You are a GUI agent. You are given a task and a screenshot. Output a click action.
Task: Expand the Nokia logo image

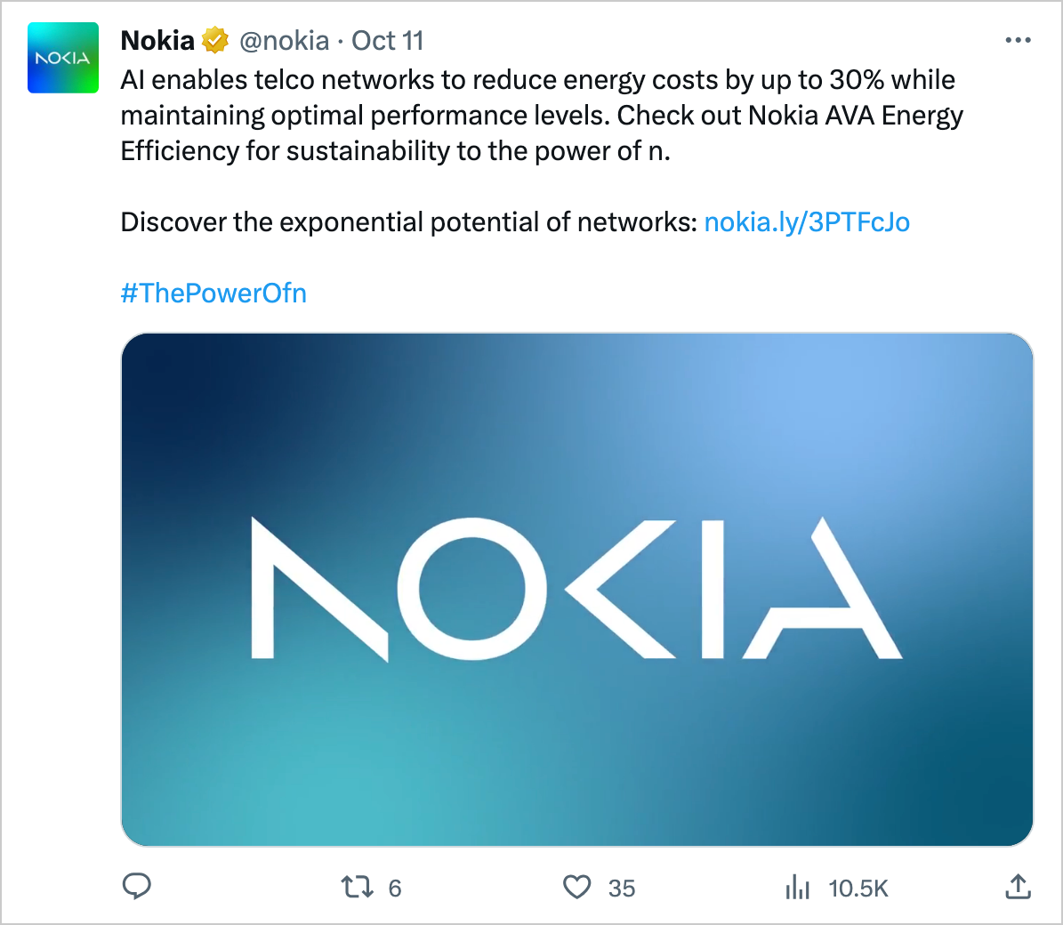576,589
